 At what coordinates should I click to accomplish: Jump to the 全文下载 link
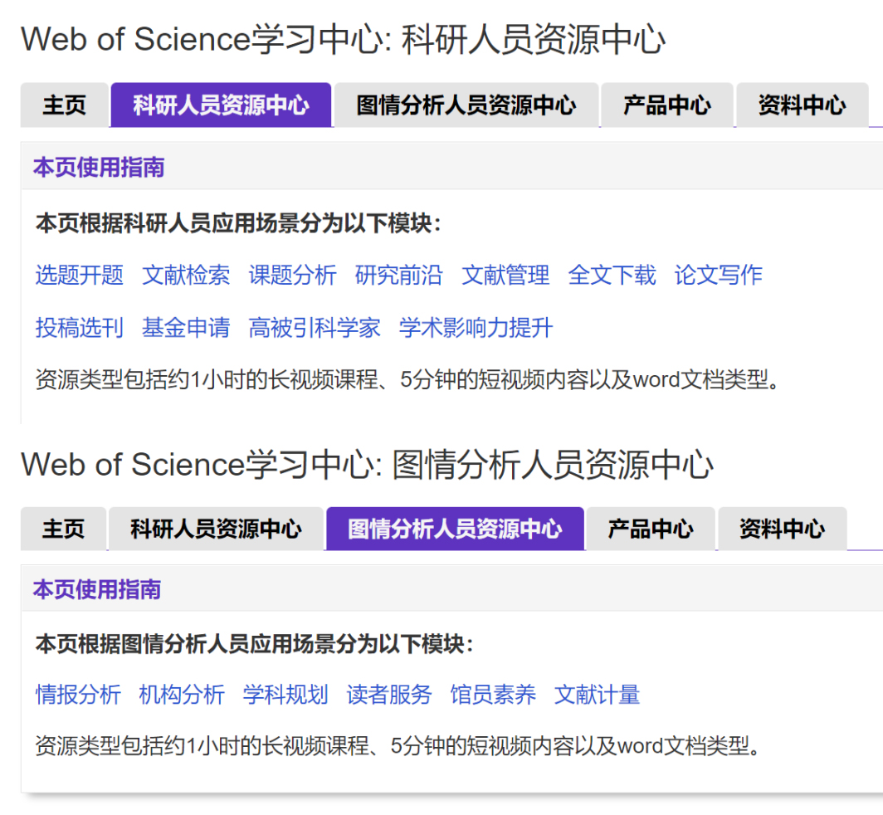[612, 276]
